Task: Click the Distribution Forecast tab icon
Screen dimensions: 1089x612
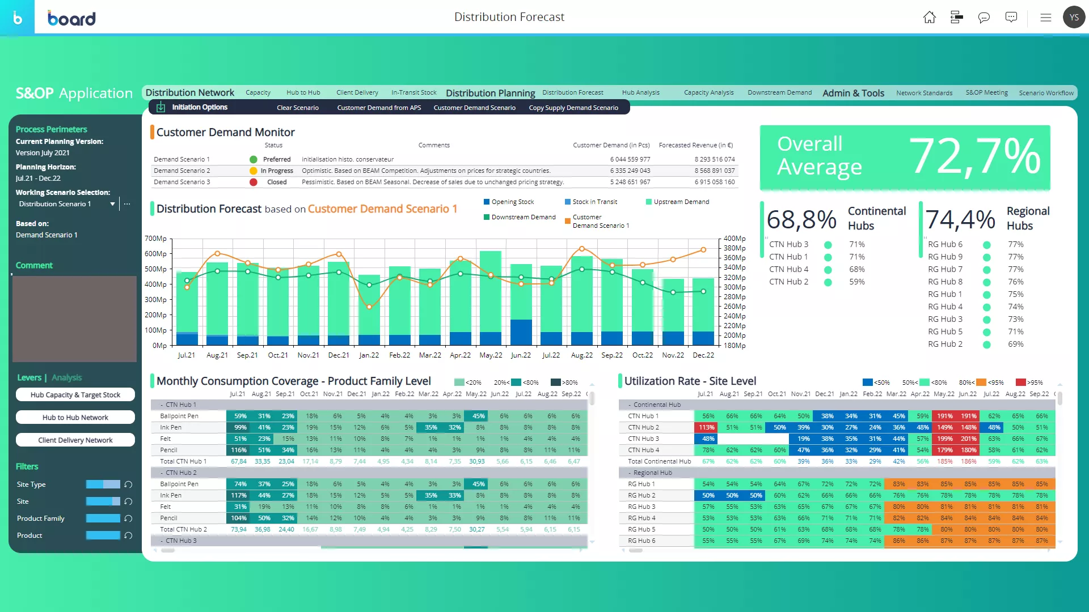Action: click(573, 92)
